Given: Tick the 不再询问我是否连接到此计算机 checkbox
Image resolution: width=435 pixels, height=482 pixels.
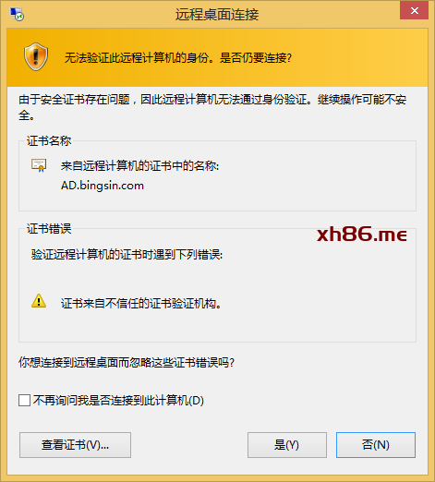Looking at the screenshot, I should tap(24, 401).
